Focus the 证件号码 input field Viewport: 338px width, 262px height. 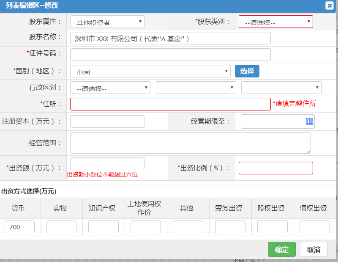coord(170,55)
